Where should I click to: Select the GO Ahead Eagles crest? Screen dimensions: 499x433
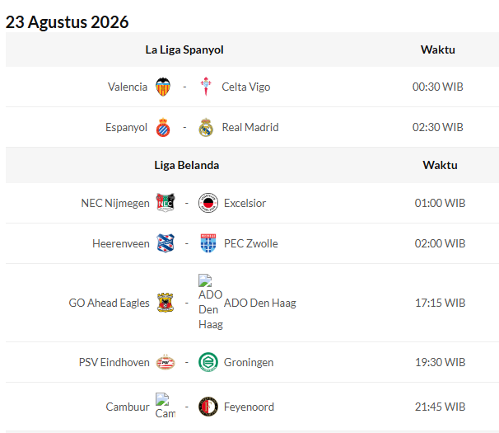point(166,303)
